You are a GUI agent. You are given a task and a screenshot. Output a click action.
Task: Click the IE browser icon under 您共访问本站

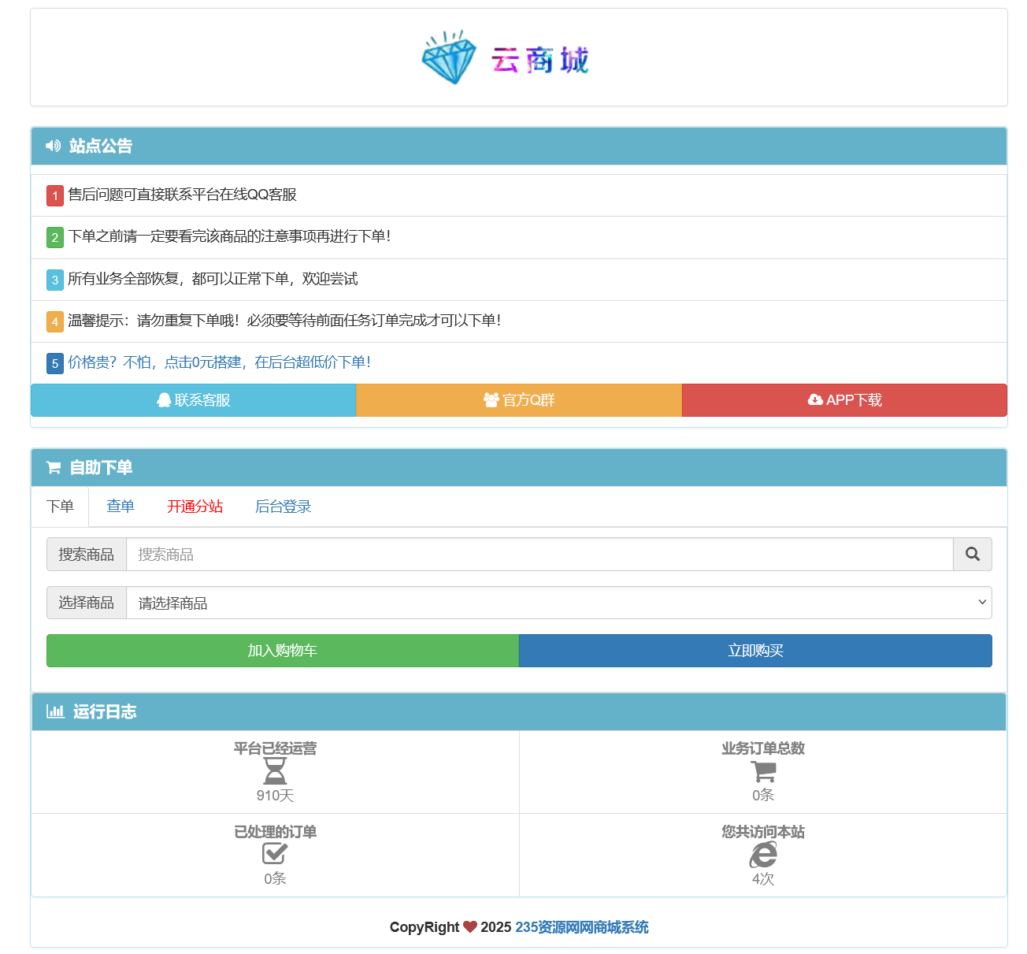[x=762, y=853]
